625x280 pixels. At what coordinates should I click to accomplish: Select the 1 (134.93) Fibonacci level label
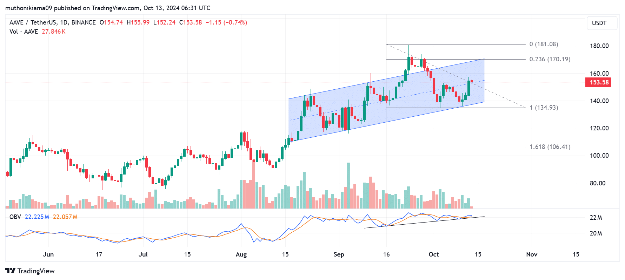click(544, 108)
